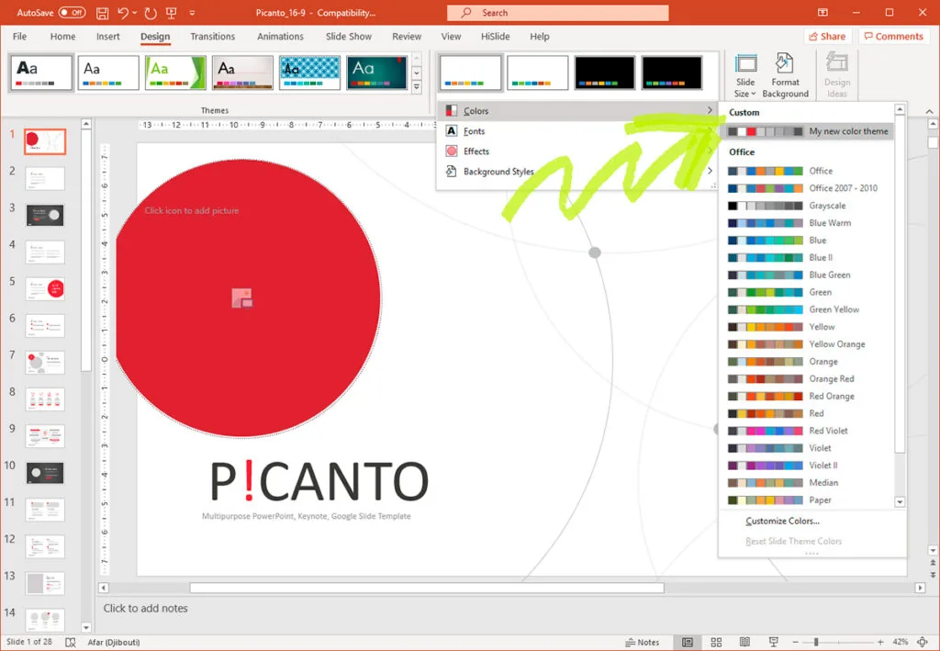940x651 pixels.
Task: Apply the teal Ion theme thumbnail
Action: click(x=377, y=73)
